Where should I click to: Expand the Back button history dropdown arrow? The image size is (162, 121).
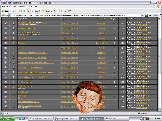[11, 11]
